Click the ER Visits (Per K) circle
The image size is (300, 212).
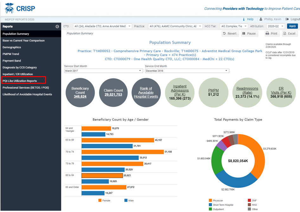pyautogui.click(x=281, y=93)
